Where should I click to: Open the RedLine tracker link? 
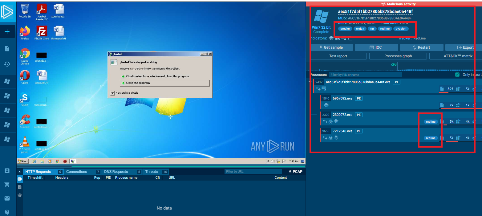[419, 39]
